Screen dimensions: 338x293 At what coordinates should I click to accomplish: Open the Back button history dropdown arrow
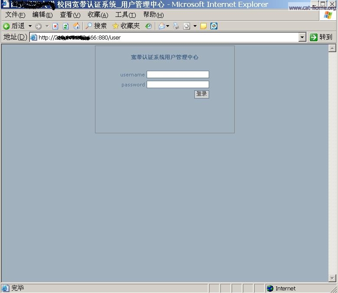[x=30, y=26]
